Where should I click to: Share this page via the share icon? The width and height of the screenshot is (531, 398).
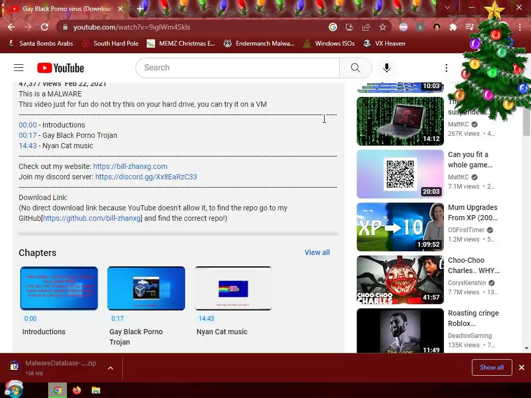click(366, 27)
